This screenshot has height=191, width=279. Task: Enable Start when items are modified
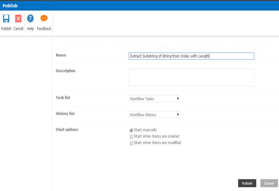[x=131, y=143]
